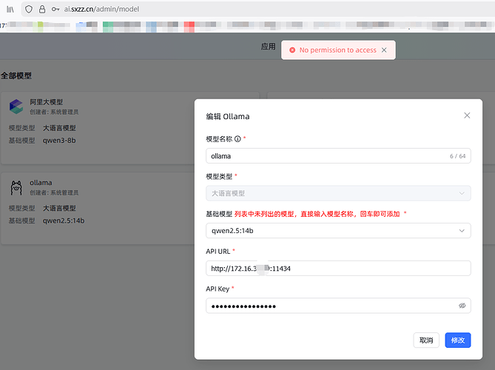Focus the API Key password field
The image size is (495, 370).
point(329,306)
